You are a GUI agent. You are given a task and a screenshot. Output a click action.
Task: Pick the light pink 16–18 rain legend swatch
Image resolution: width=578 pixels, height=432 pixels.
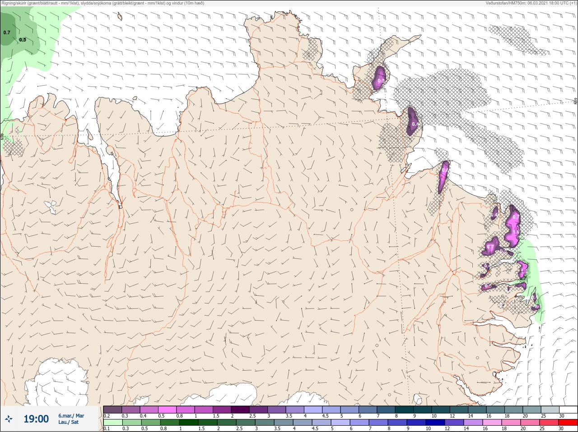pyautogui.click(x=493, y=423)
